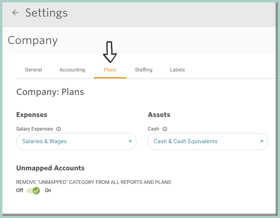Click the Company: Plans heading
Image resolution: width=280 pixels, height=218 pixels.
pos(50,92)
